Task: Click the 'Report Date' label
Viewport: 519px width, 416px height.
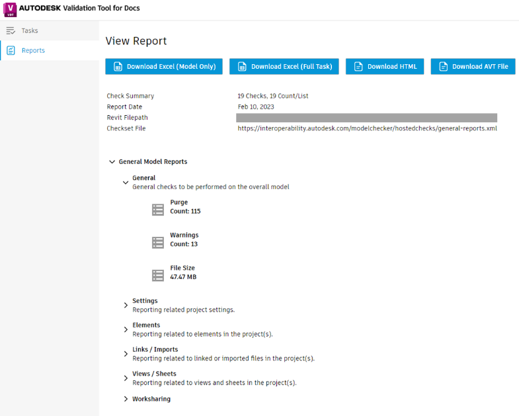Action: tap(124, 106)
